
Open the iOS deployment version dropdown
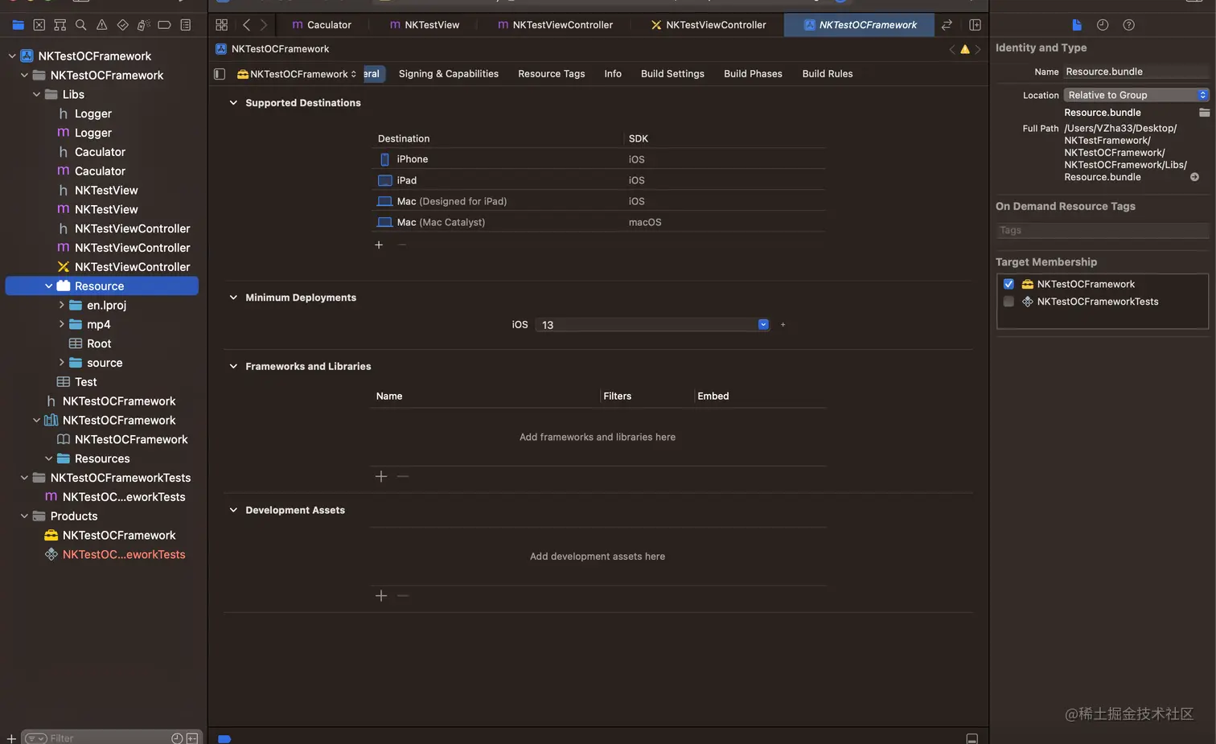tap(763, 325)
